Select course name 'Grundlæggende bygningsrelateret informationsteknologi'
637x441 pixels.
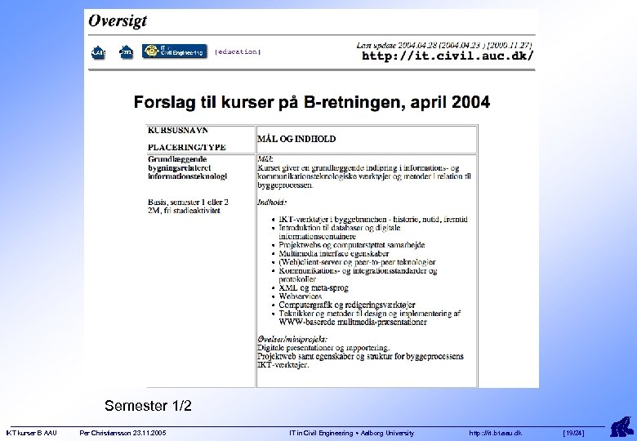tap(187, 167)
